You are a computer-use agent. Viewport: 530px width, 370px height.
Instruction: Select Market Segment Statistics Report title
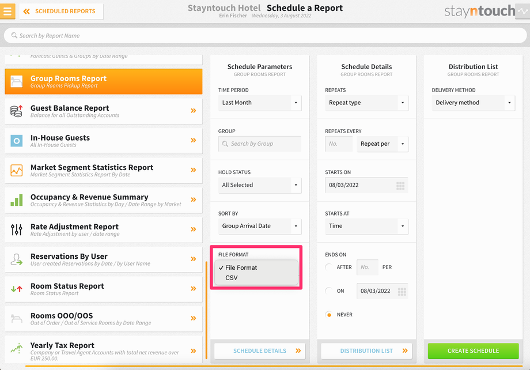coord(92,167)
